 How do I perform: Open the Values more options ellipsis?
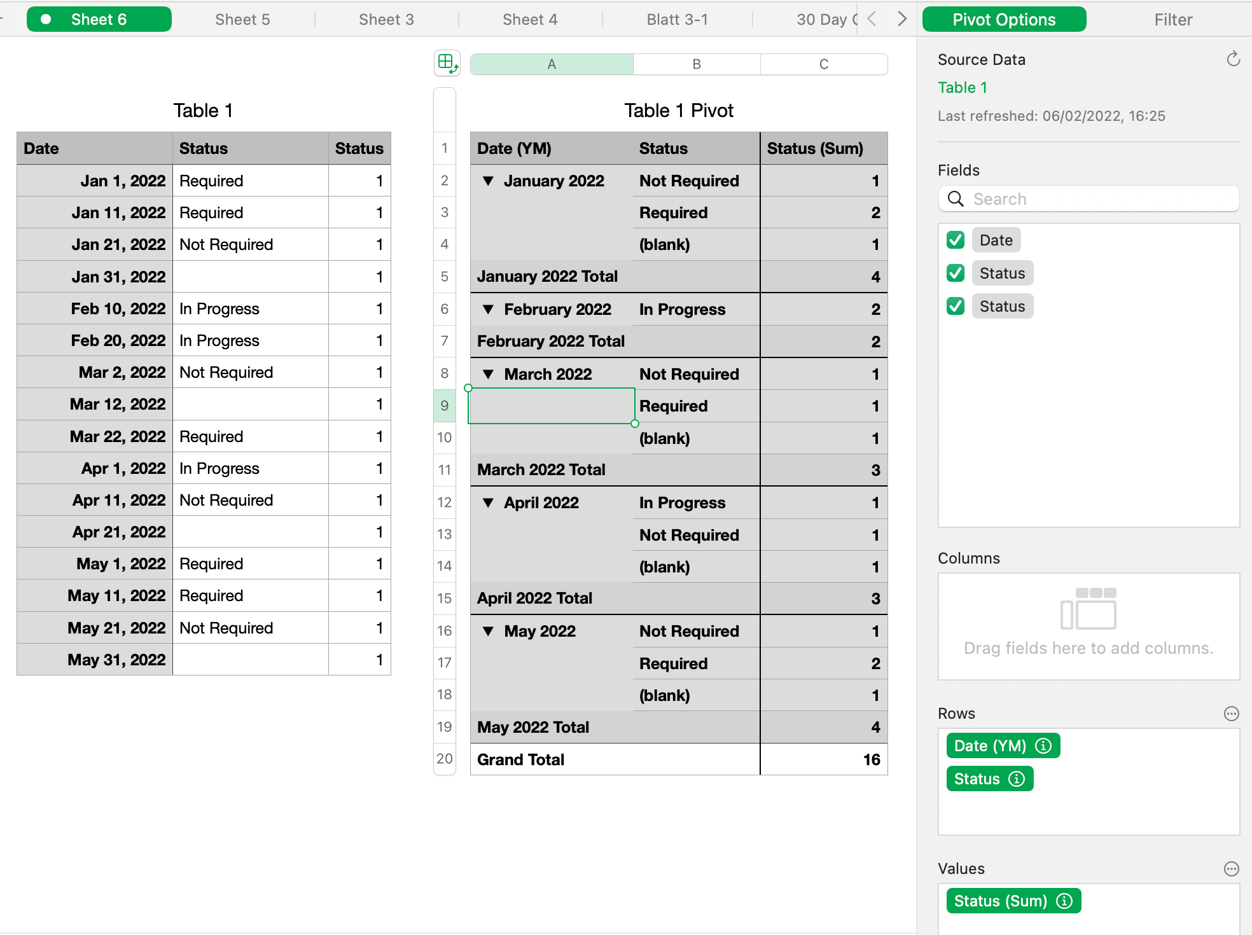(1231, 869)
